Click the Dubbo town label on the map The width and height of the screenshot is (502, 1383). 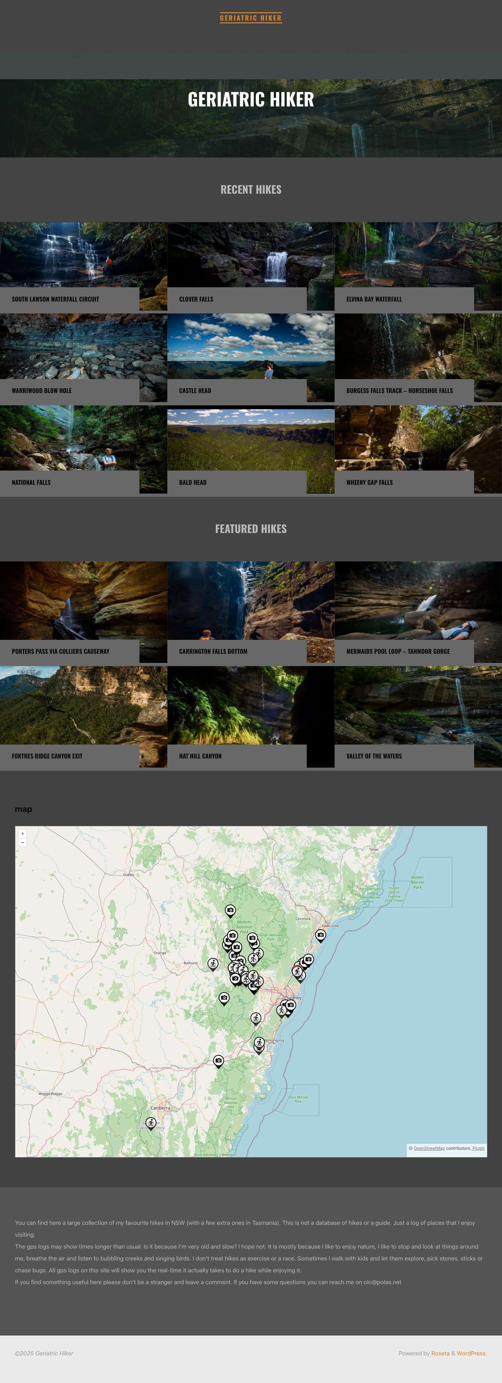[129, 874]
